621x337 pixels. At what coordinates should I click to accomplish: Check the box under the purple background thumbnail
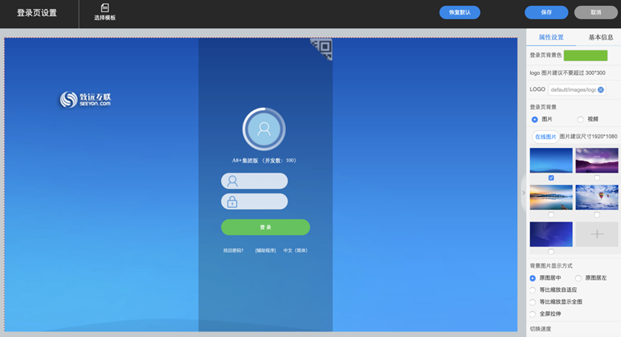click(x=597, y=178)
